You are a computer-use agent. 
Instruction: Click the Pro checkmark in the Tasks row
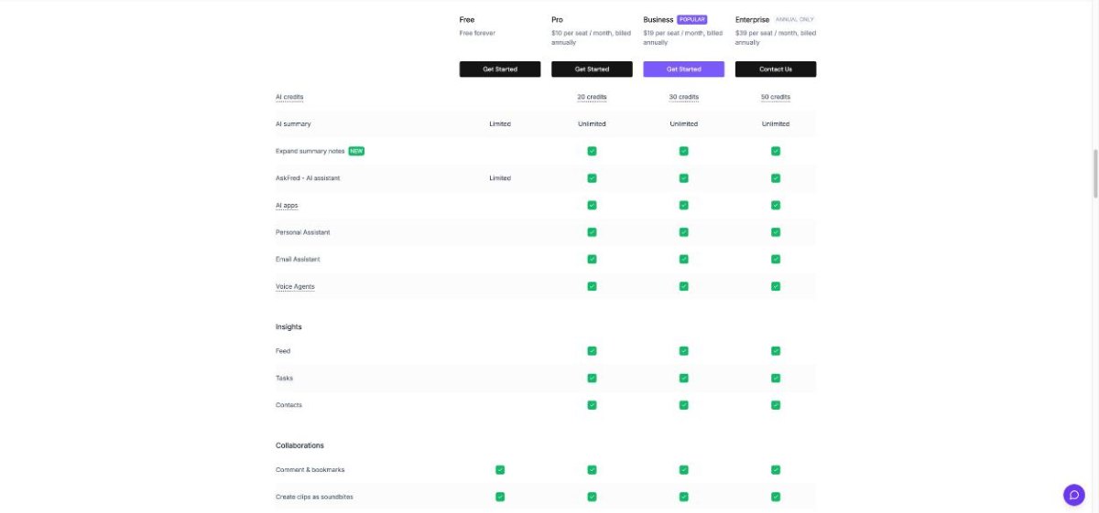tap(592, 378)
